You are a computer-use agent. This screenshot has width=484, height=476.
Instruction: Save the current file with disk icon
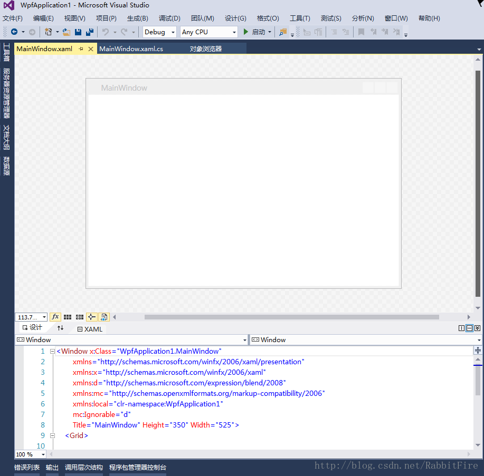[x=78, y=32]
